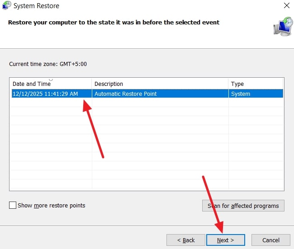Click the Type column header
This screenshot has height=249, width=294.
tap(256, 84)
